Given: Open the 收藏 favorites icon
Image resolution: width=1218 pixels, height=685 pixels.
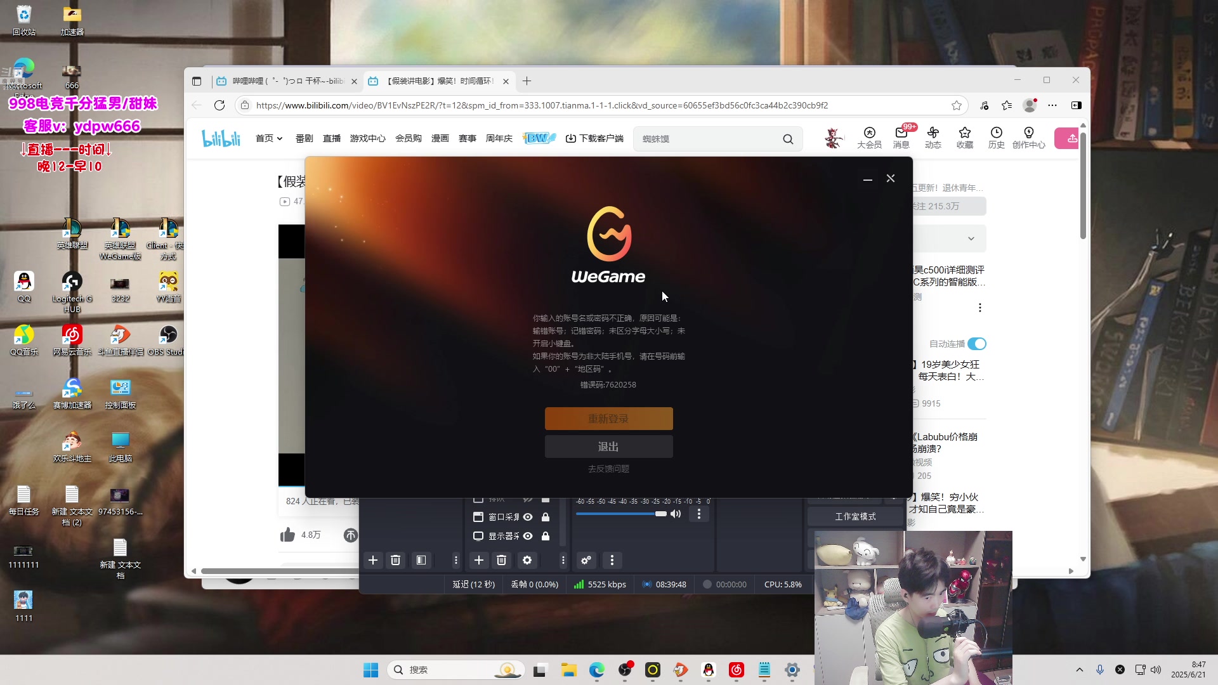Looking at the screenshot, I should pyautogui.click(x=964, y=137).
